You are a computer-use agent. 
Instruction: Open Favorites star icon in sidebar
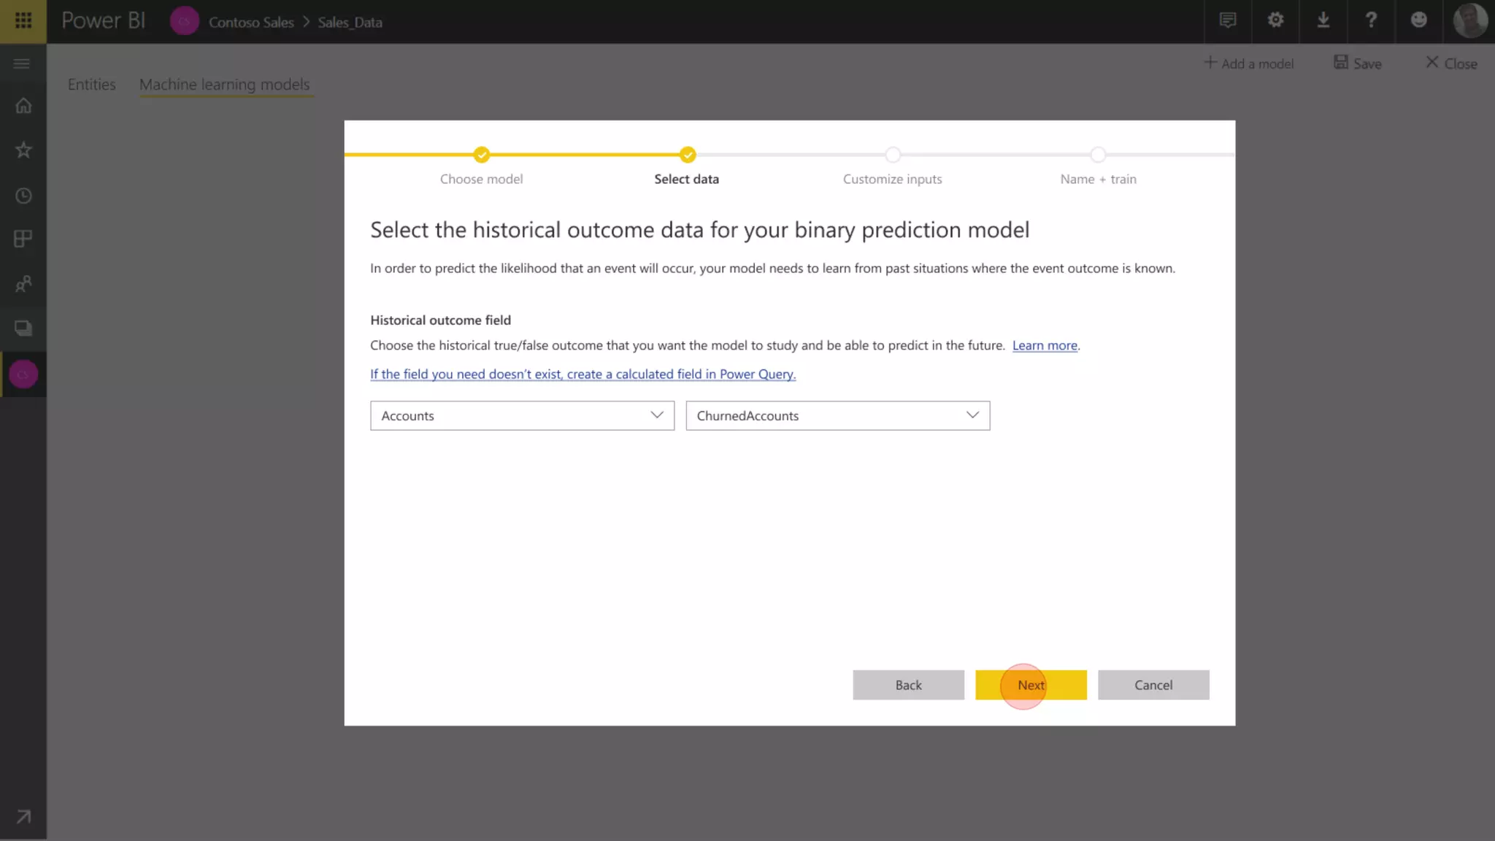click(23, 150)
